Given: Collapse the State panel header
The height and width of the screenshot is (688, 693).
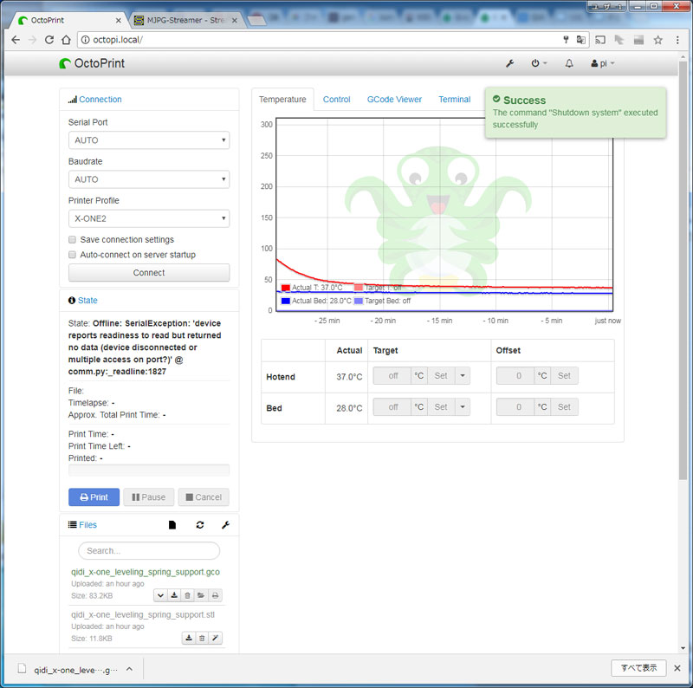Looking at the screenshot, I should (x=87, y=301).
